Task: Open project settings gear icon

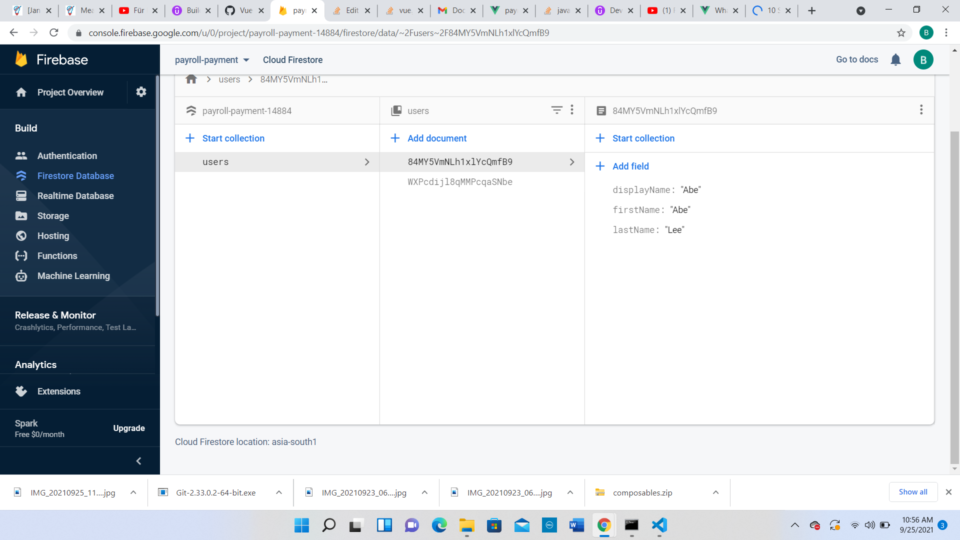Action: [141, 92]
